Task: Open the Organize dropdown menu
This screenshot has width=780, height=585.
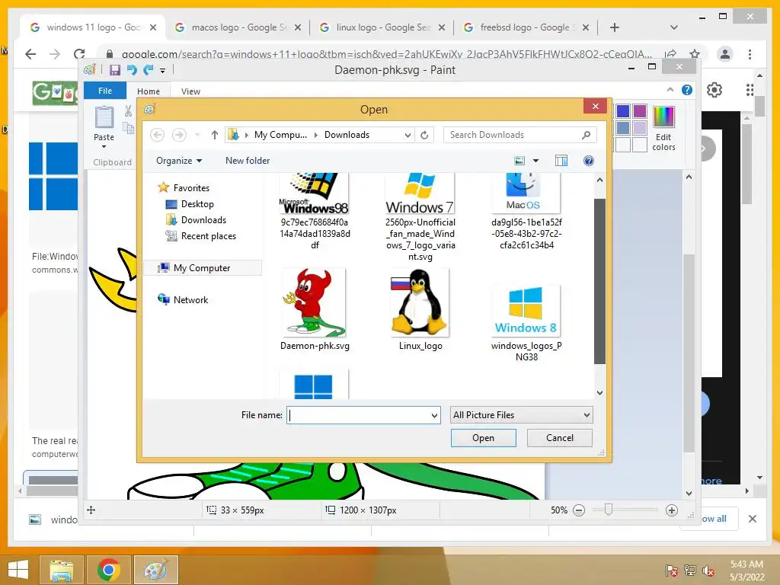Action: [179, 161]
